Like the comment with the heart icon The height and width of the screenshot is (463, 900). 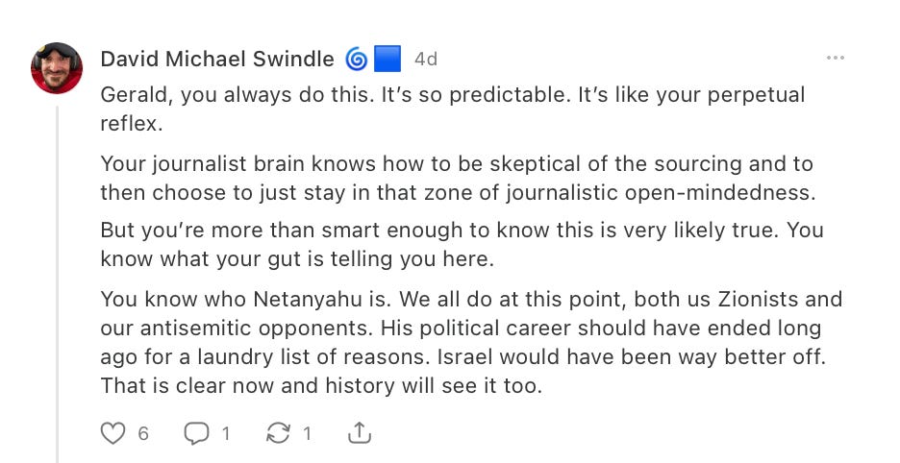click(x=112, y=433)
